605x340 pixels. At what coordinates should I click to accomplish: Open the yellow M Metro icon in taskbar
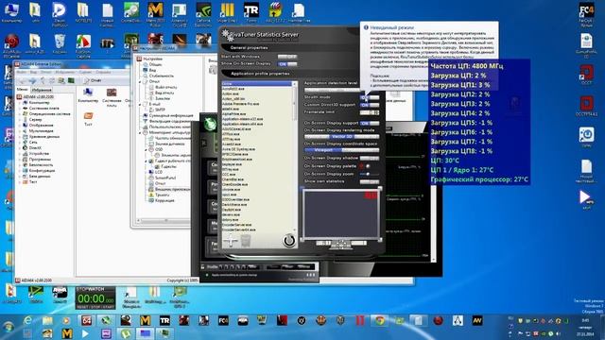click(x=145, y=320)
